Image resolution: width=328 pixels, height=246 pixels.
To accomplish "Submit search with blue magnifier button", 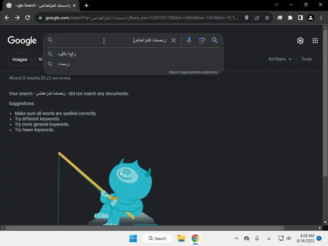I will pos(215,40).
